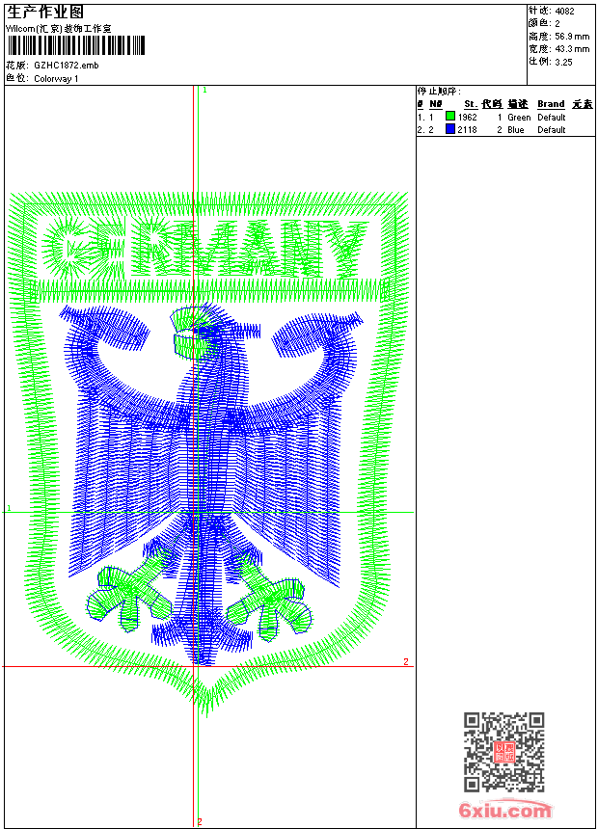
Task: Click the green thread color swatch
Action: click(x=450, y=117)
